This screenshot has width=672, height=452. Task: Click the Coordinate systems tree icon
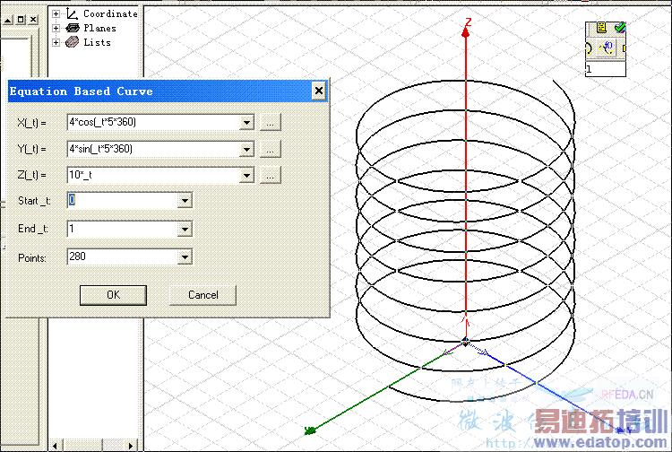(x=73, y=13)
